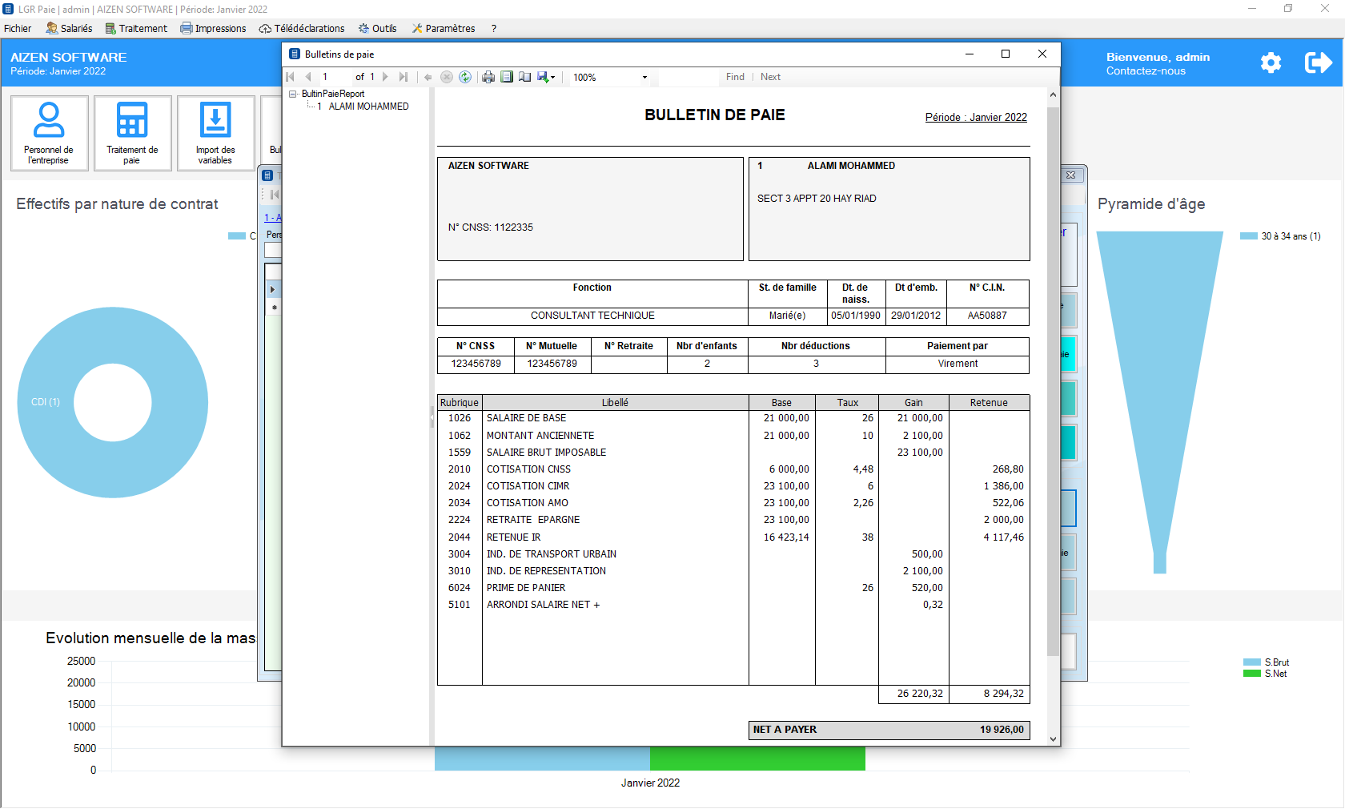Select ALAMI MOHAMMED in document map
Image resolution: width=1345 pixels, height=809 pixels.
[x=368, y=107]
